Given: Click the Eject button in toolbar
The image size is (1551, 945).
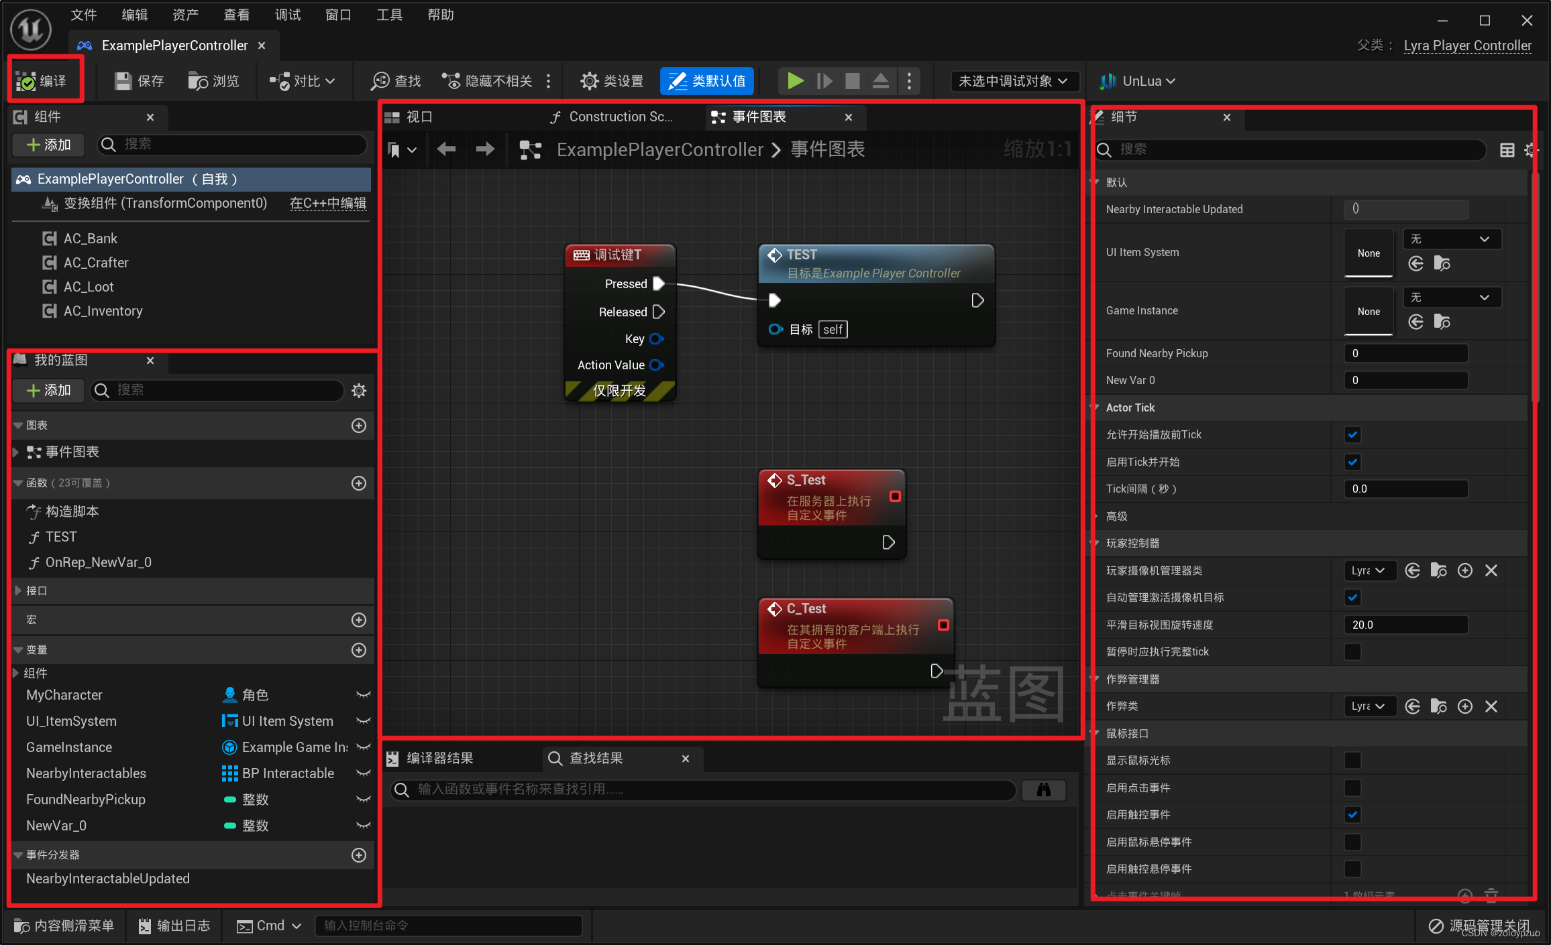Looking at the screenshot, I should click(x=881, y=81).
